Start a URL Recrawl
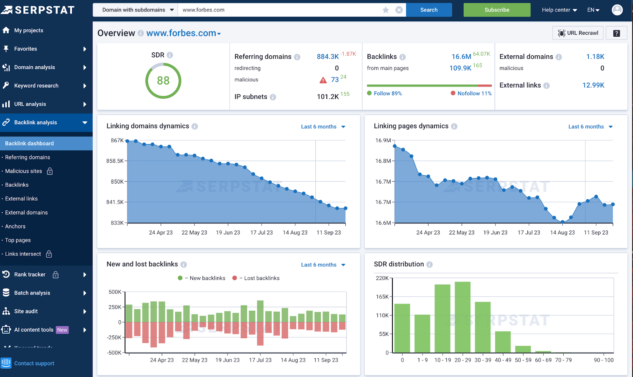This screenshot has height=377, width=633. pyautogui.click(x=578, y=33)
